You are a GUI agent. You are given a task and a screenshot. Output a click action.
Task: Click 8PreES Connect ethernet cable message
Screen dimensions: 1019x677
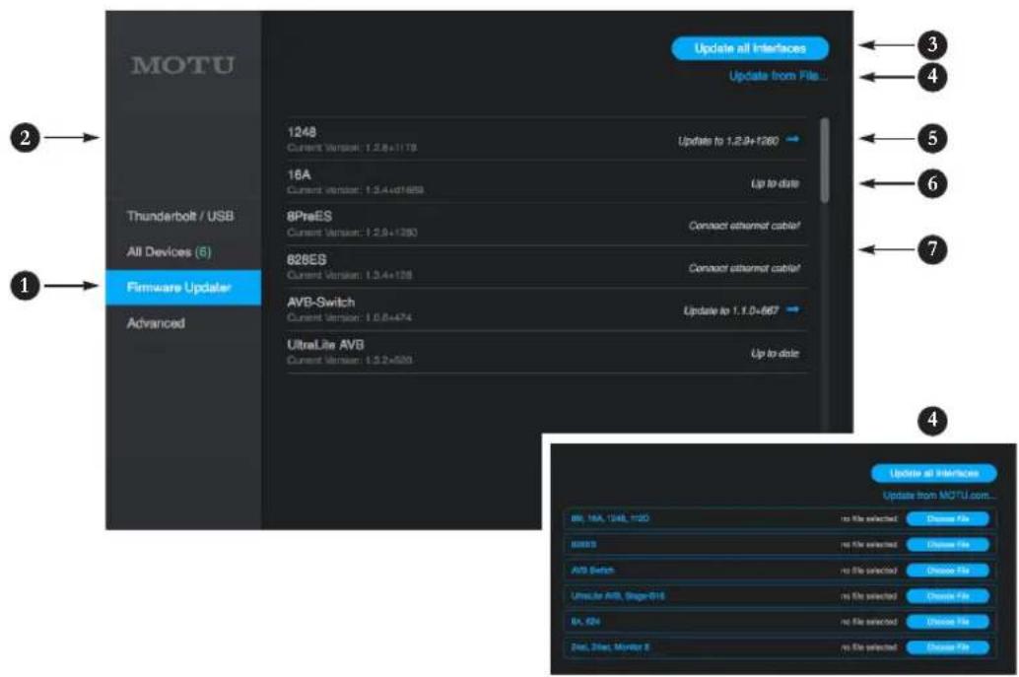pos(744,226)
